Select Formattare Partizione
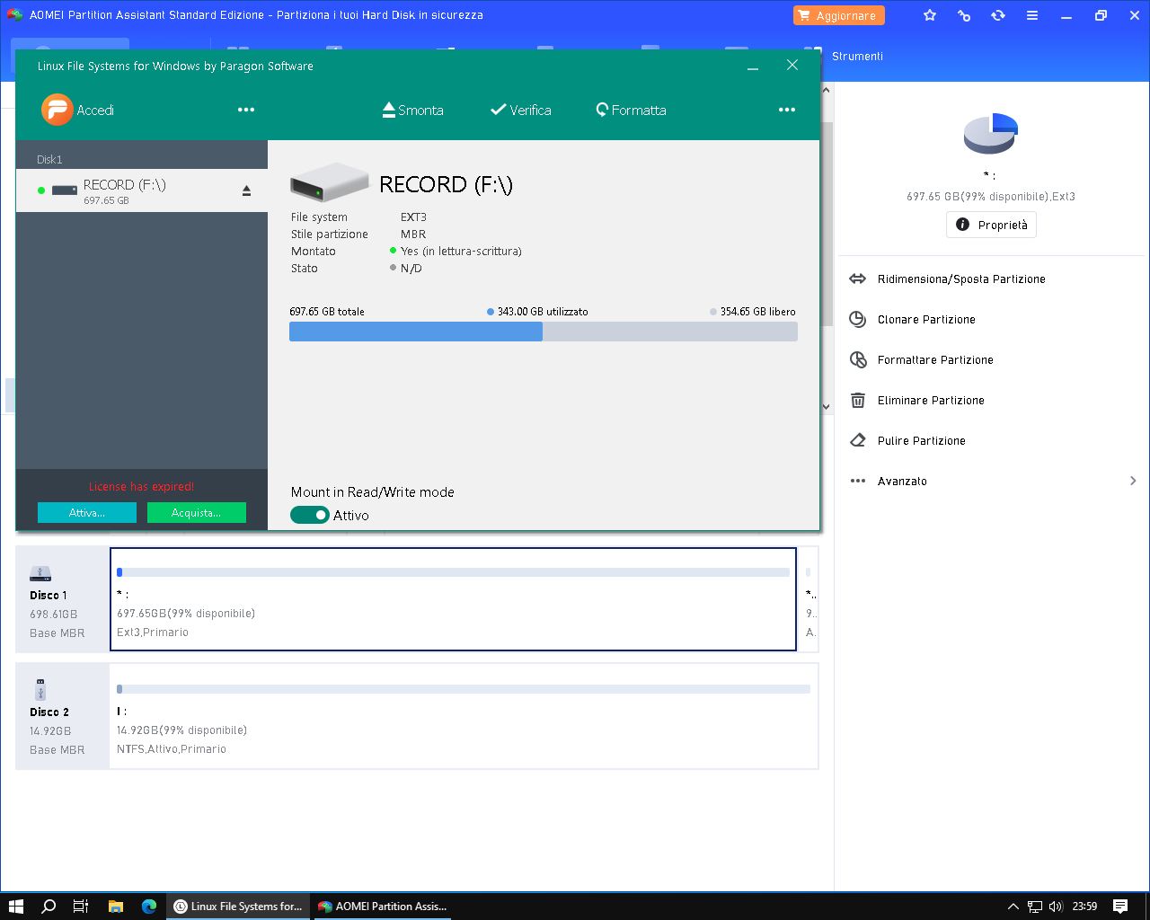 (935, 360)
